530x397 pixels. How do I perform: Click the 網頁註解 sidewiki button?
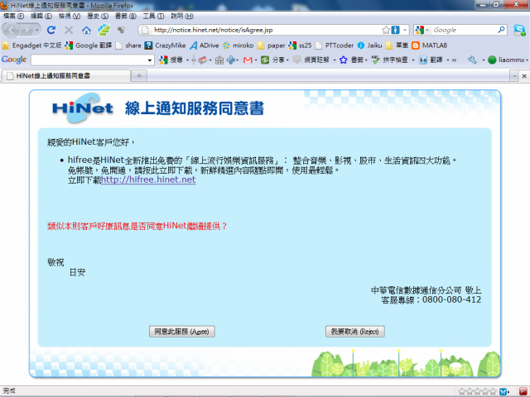point(311,60)
